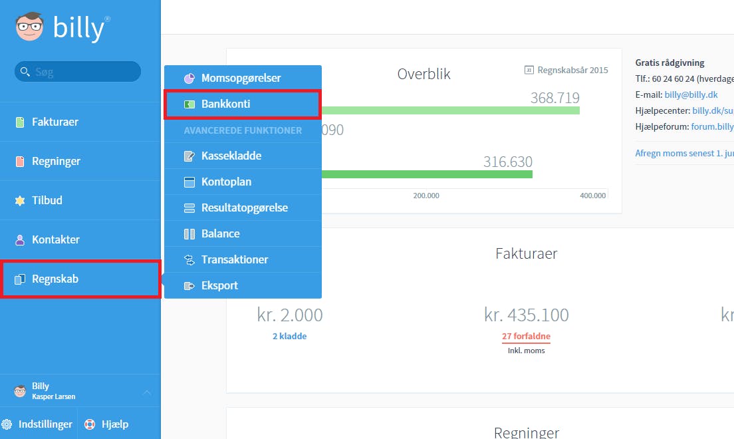
Task: Click the Kasper Larsen user avatar
Action: tap(20, 390)
